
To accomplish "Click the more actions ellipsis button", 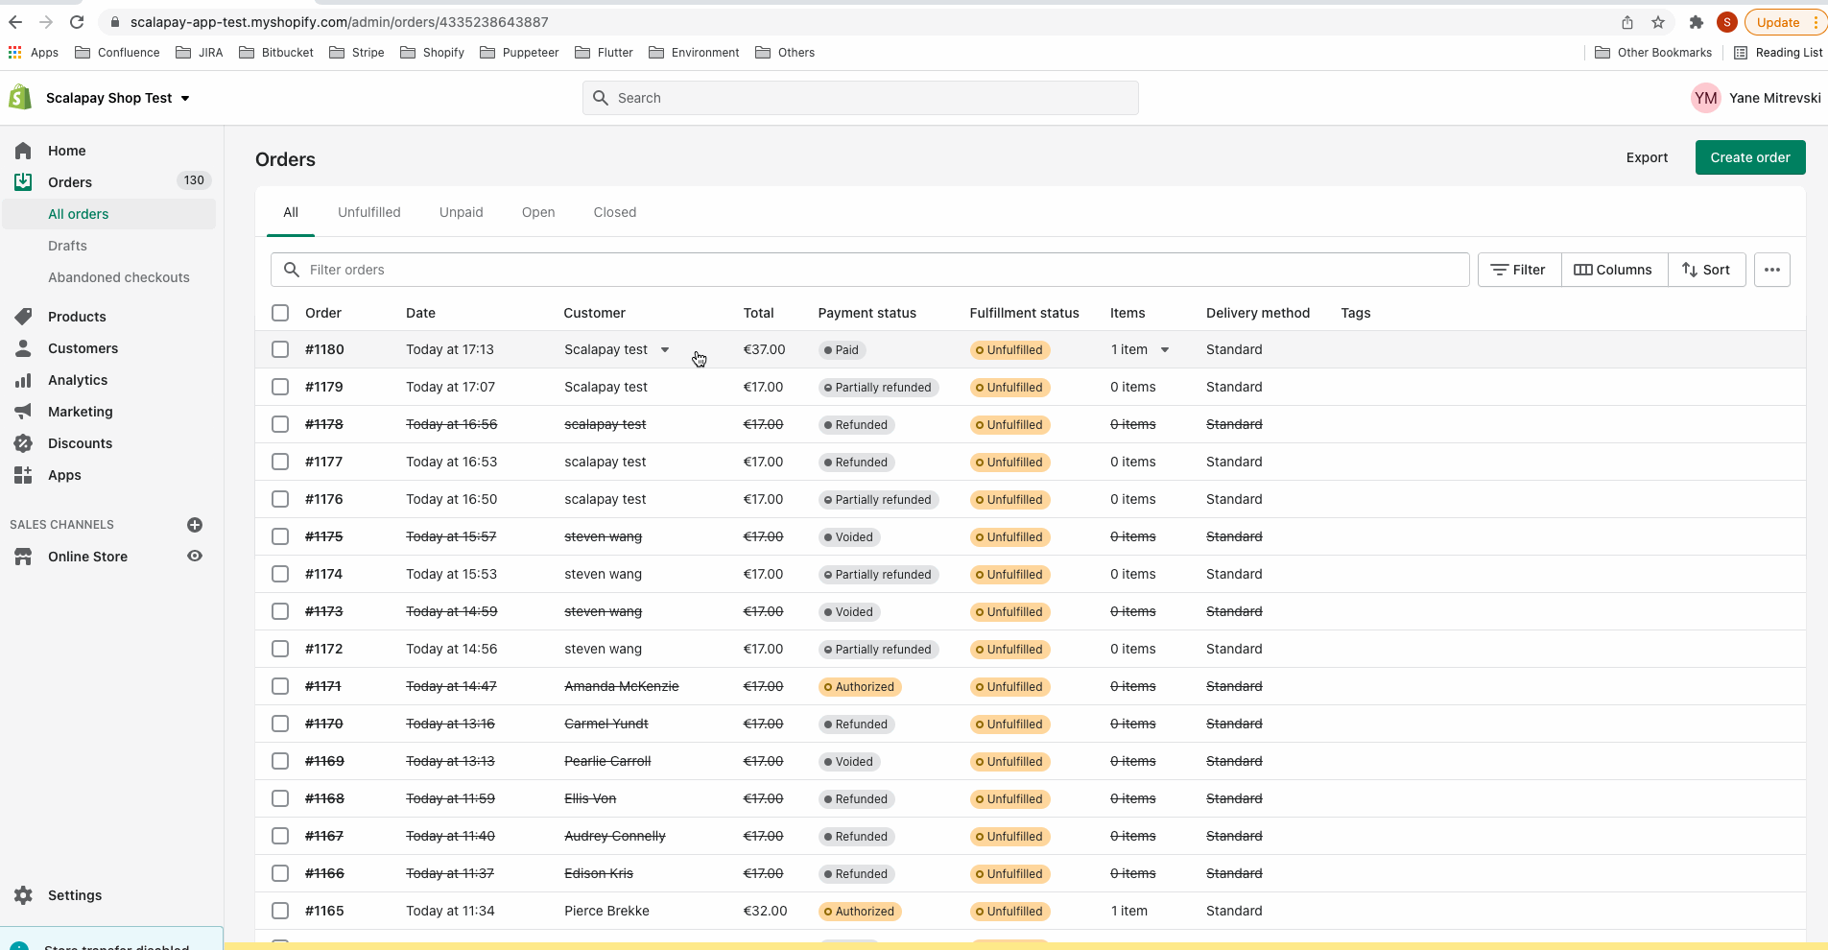I will tap(1771, 270).
